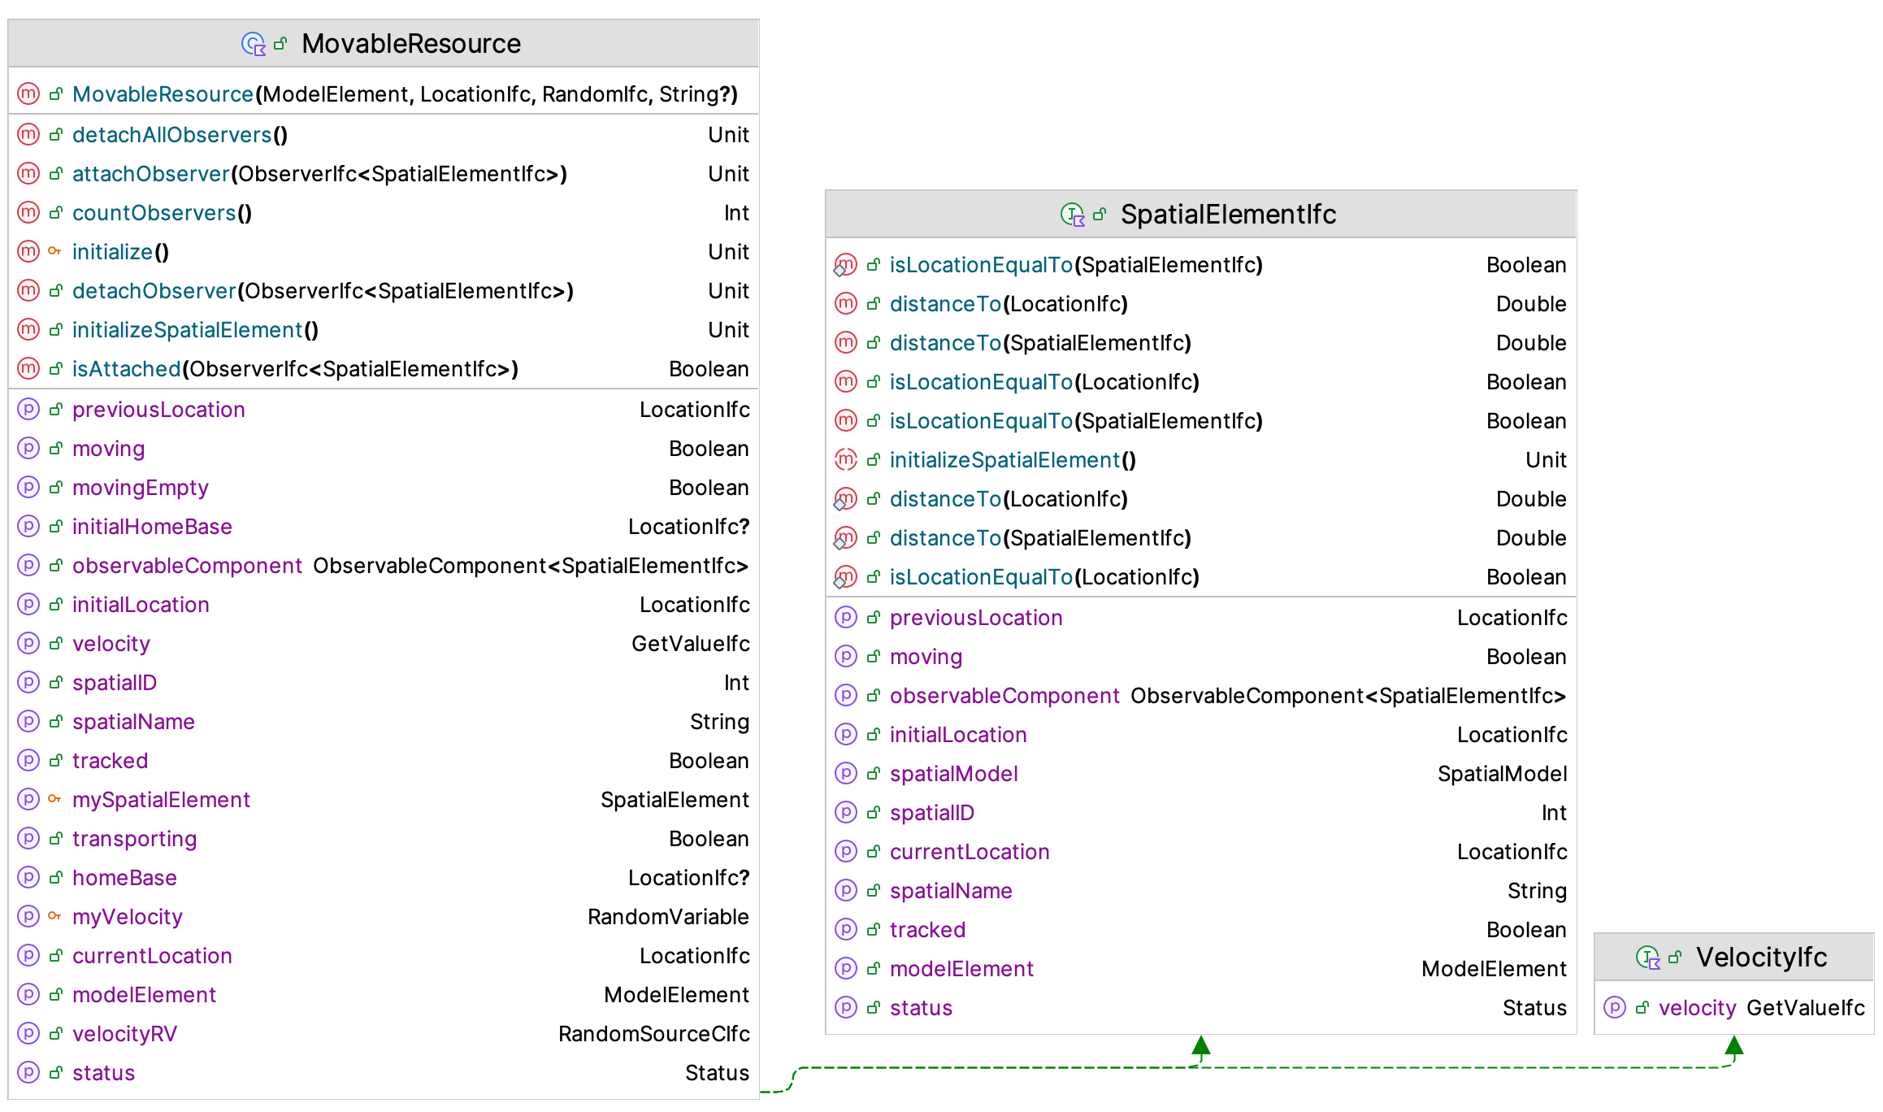
Task: Select tracked property in SpatialElementIfc
Action: [1201, 929]
